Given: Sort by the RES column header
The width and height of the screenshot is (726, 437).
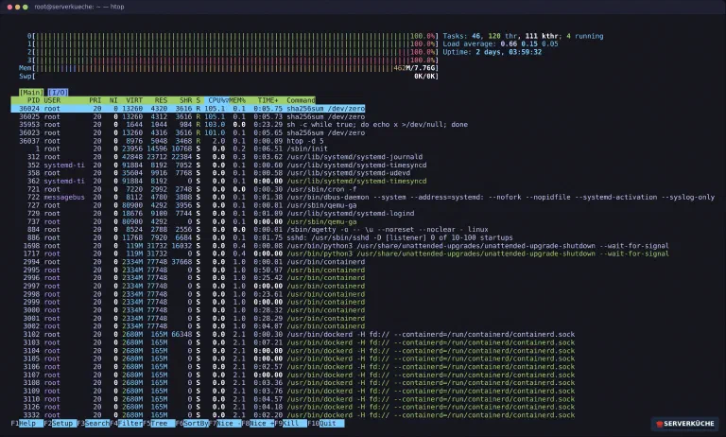Looking at the screenshot, I should click(161, 100).
